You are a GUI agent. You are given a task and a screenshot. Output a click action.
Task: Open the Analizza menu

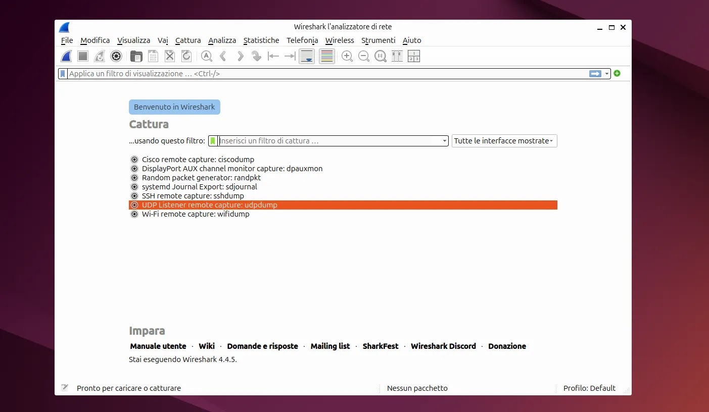tap(222, 40)
